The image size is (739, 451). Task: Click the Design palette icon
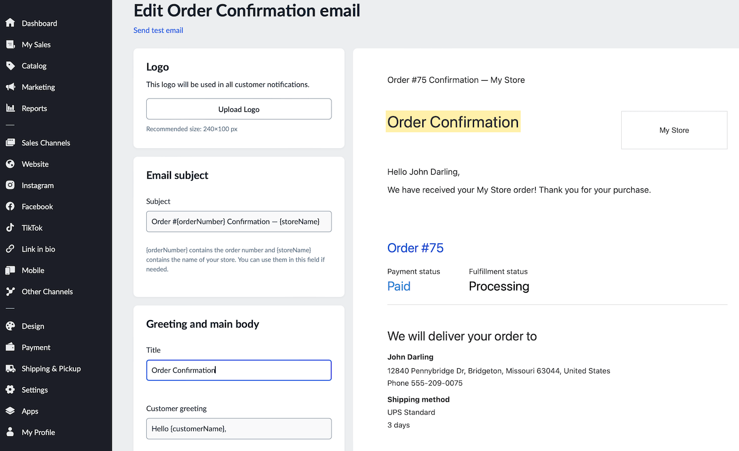pyautogui.click(x=11, y=325)
